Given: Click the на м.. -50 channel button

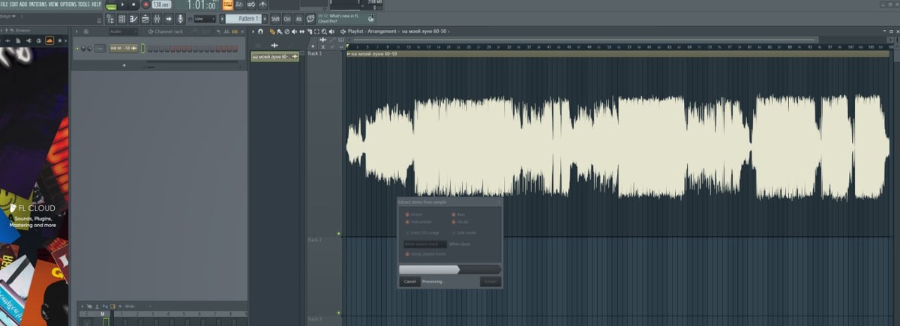Looking at the screenshot, I should pyautogui.click(x=124, y=49).
